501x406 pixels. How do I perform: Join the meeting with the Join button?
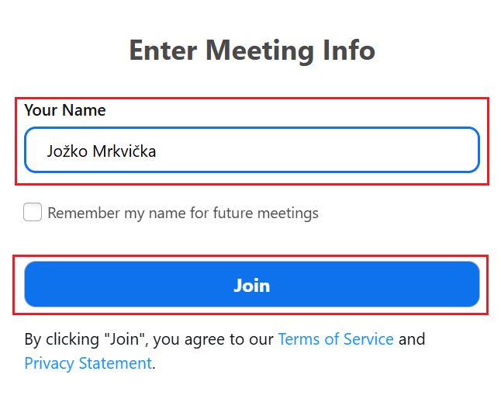click(252, 285)
